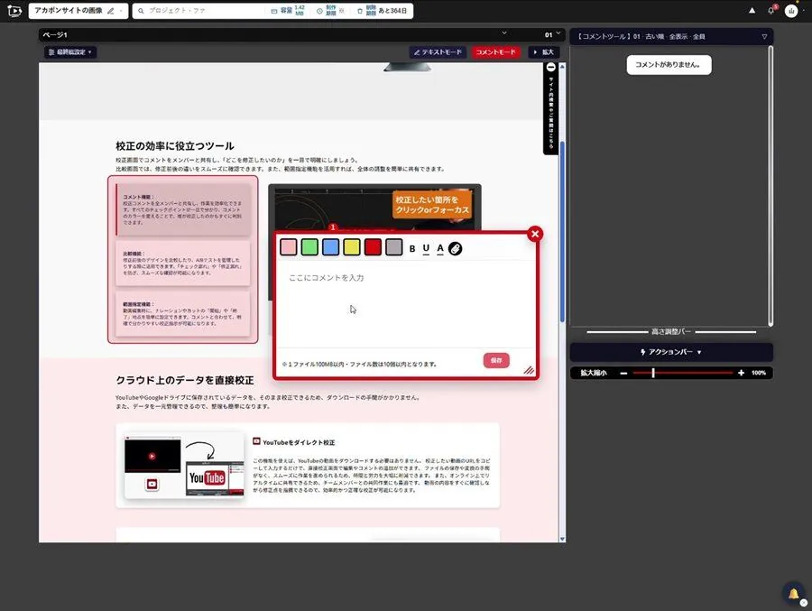Click the bell icon in bottom-right corner
The width and height of the screenshot is (812, 611).
coord(794,593)
